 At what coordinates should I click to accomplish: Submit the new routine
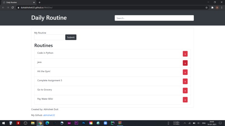pyautogui.click(x=71, y=37)
